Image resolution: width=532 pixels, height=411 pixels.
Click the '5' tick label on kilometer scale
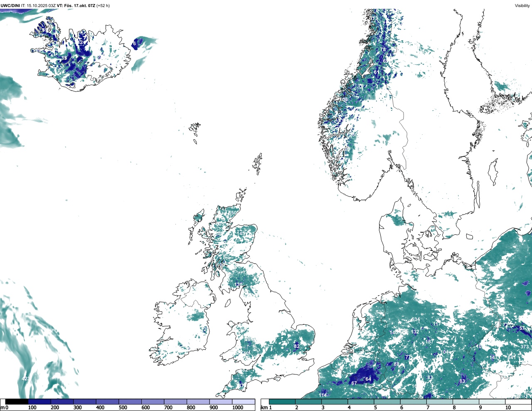375,408
